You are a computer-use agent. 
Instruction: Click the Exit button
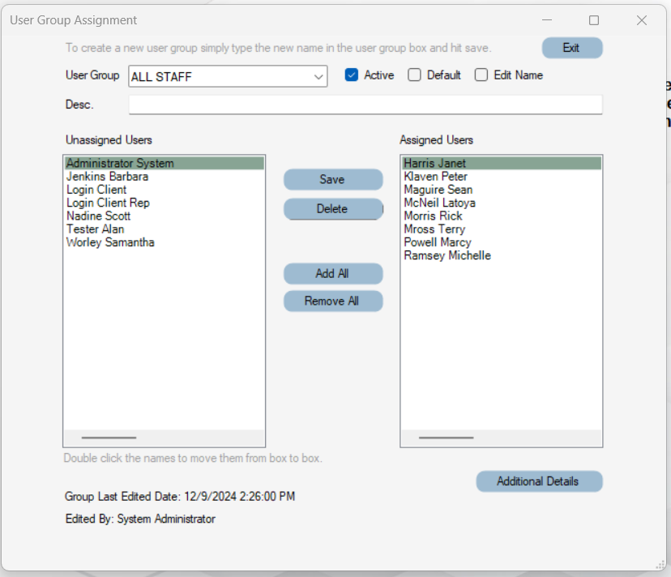click(x=571, y=48)
